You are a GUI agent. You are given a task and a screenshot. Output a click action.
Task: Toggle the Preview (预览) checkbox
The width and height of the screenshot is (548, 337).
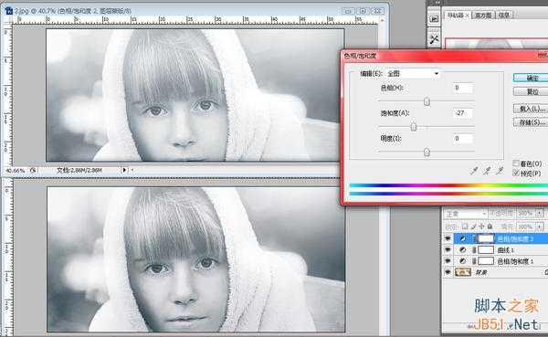click(x=516, y=173)
